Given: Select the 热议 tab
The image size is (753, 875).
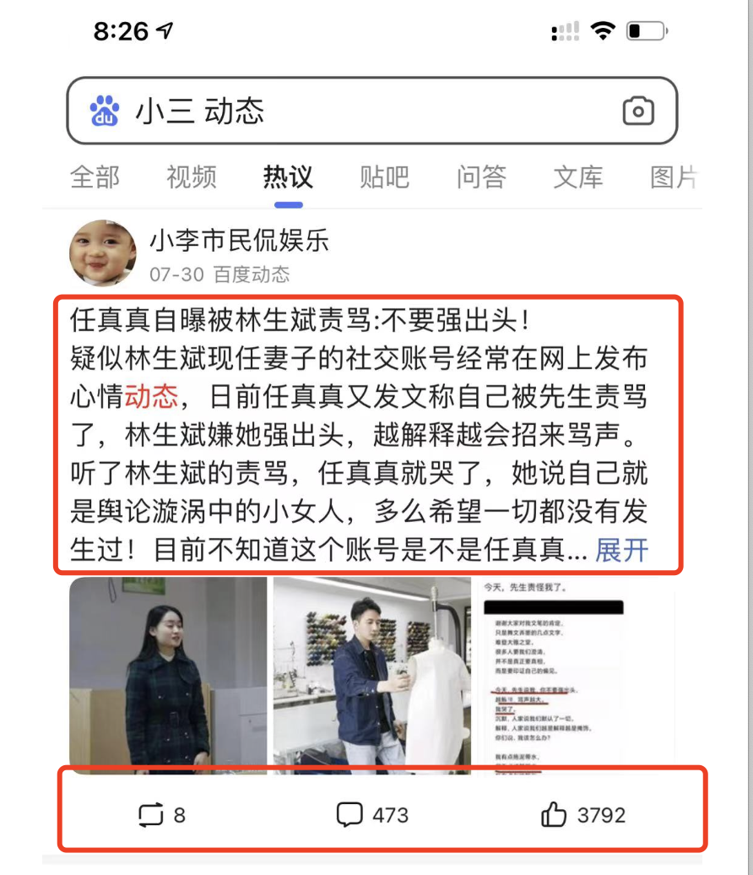Looking at the screenshot, I should pyautogui.click(x=288, y=177).
